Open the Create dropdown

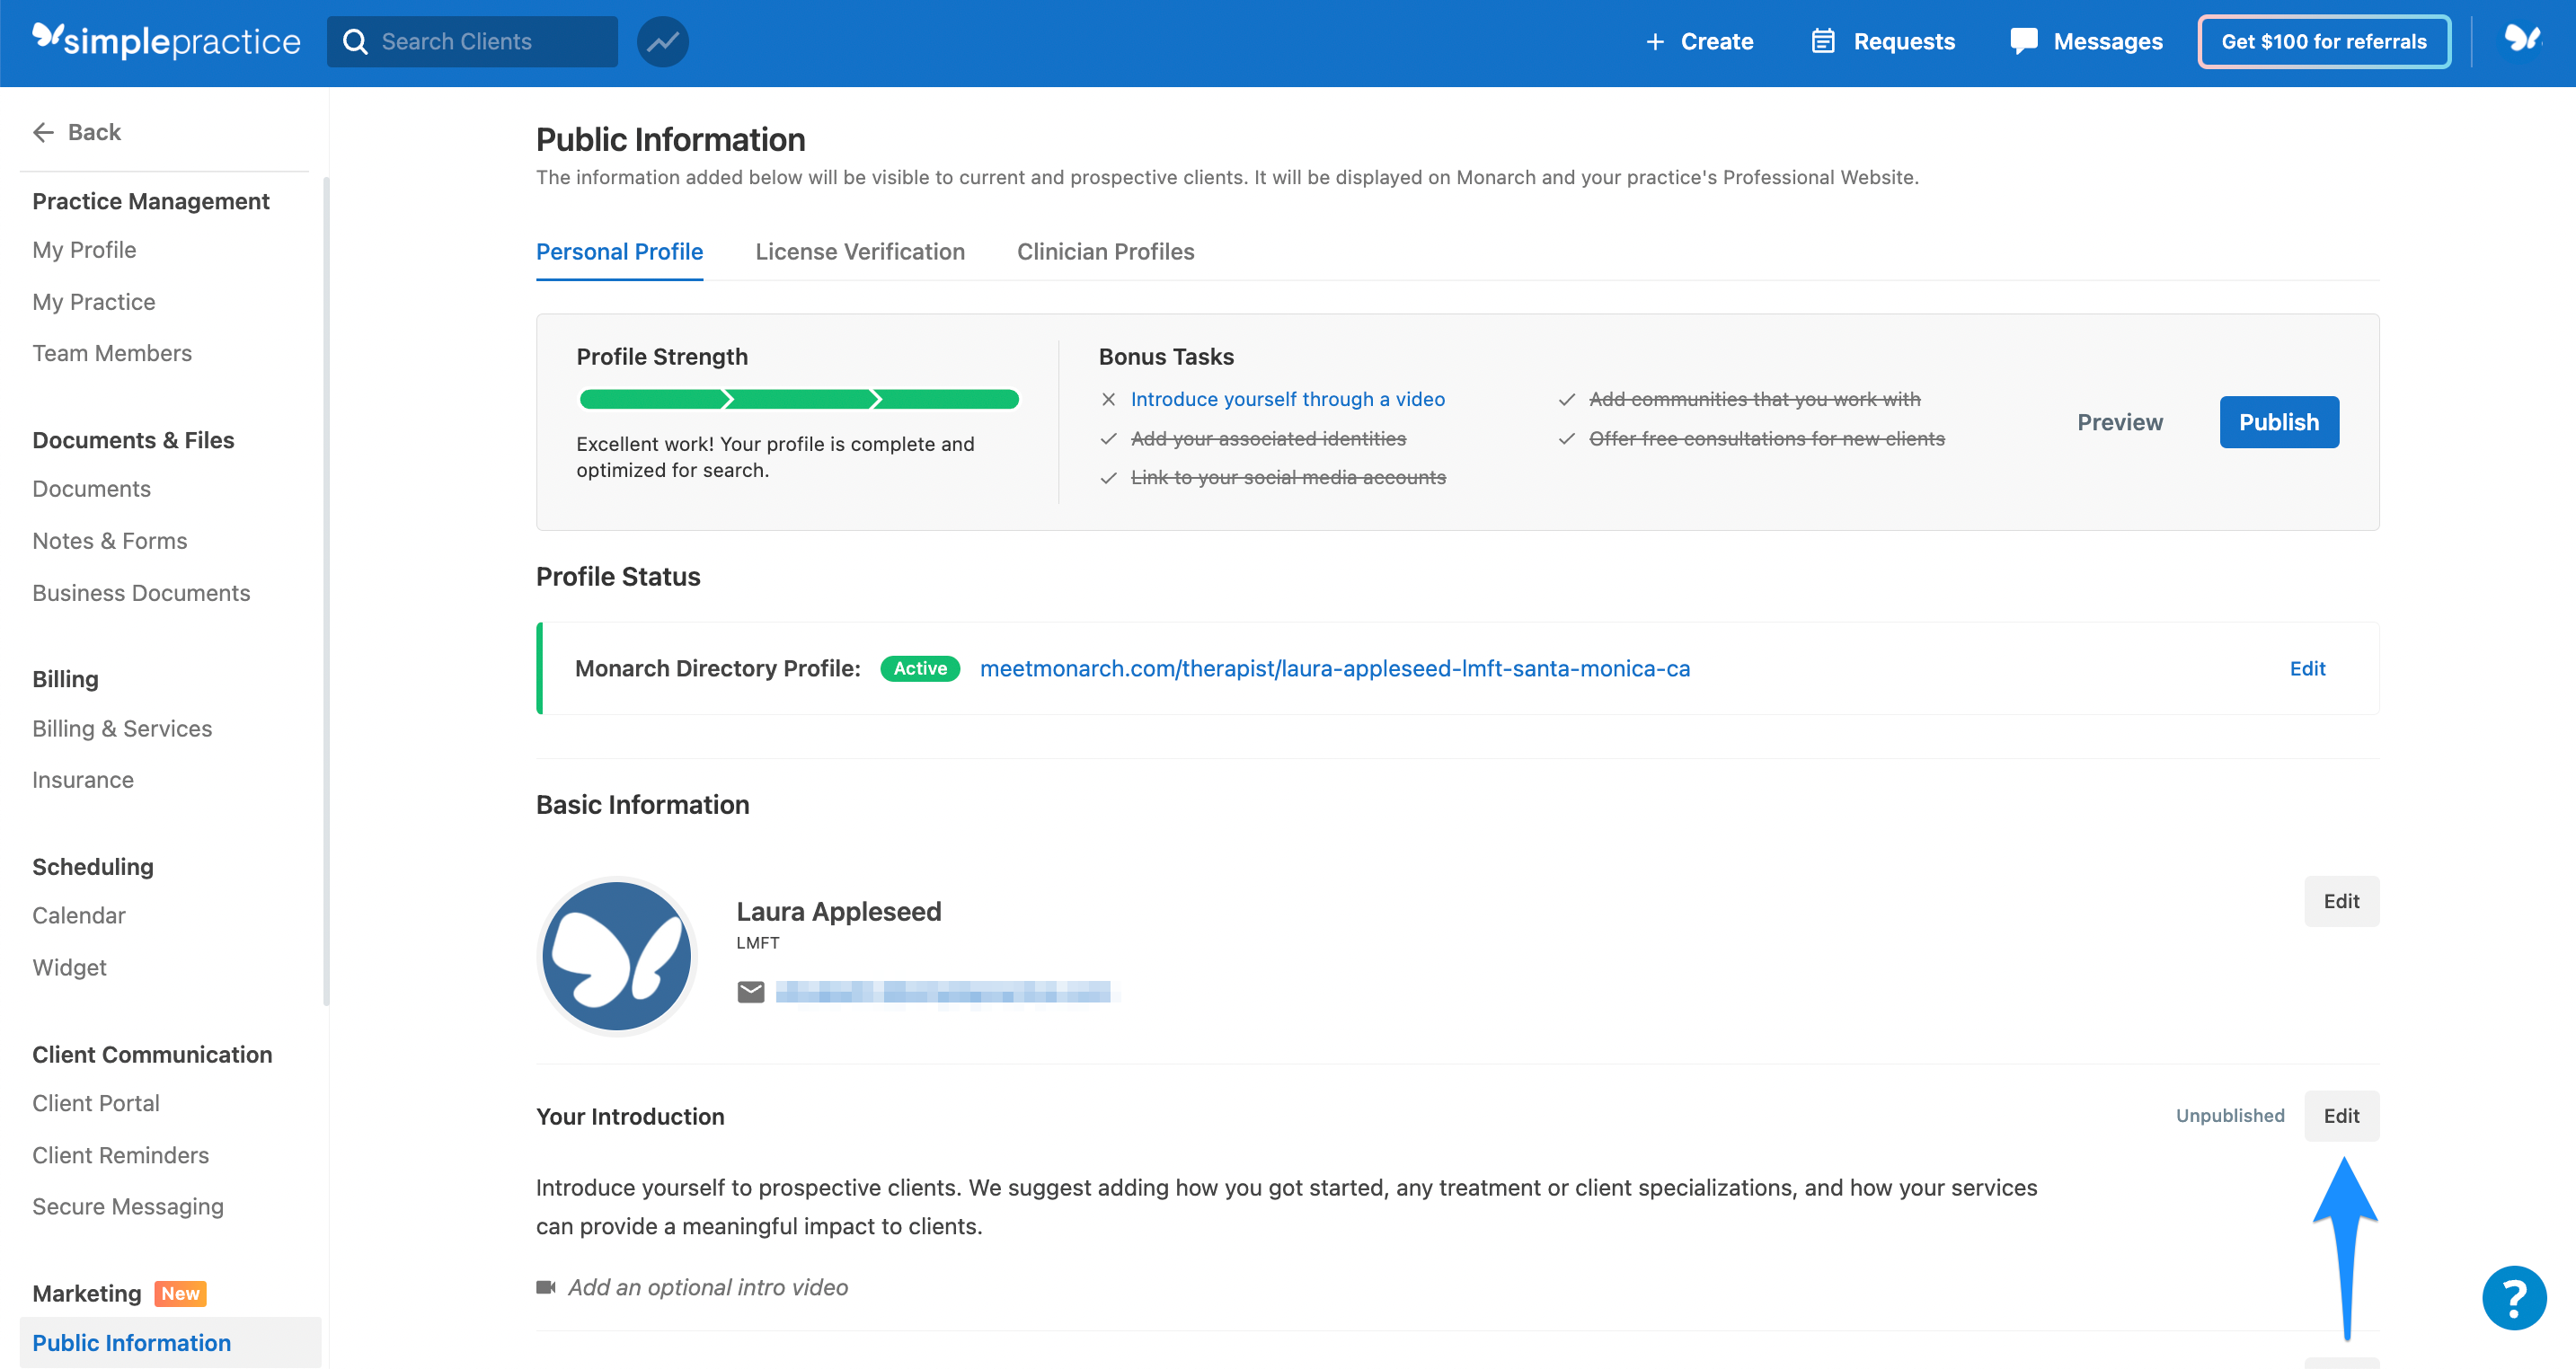pyautogui.click(x=1698, y=41)
